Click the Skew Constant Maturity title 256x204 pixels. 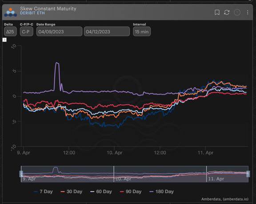point(48,8)
